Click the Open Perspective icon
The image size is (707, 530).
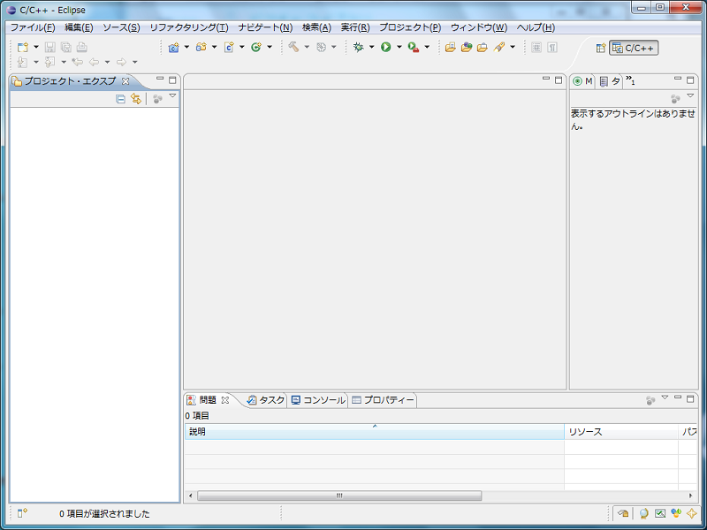click(601, 48)
